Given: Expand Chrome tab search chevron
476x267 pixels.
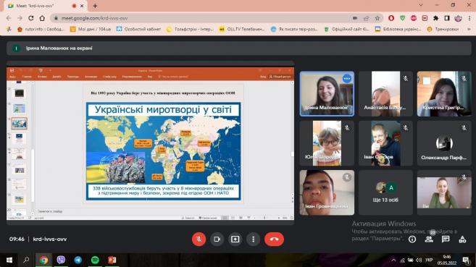Looking at the screenshot, I should pyautogui.click(x=421, y=5).
